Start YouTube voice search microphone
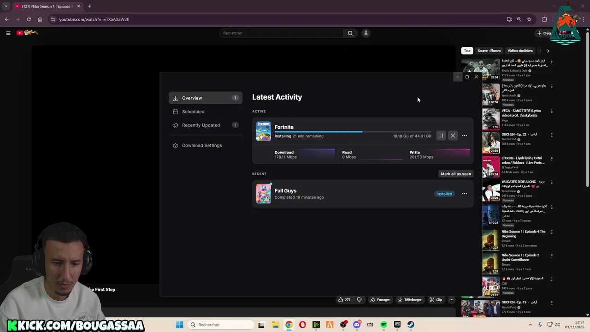Screen dimensions: 590x332 (366, 33)
